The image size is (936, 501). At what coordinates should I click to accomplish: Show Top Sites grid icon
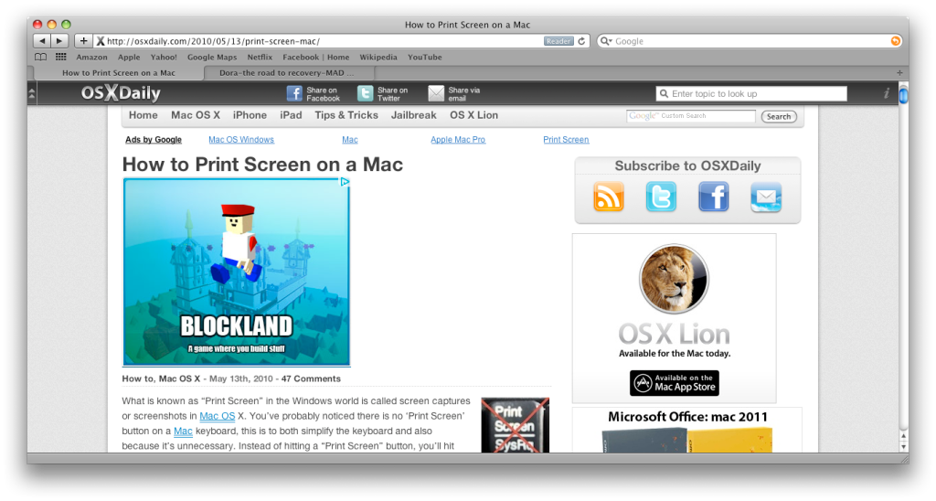coord(61,58)
